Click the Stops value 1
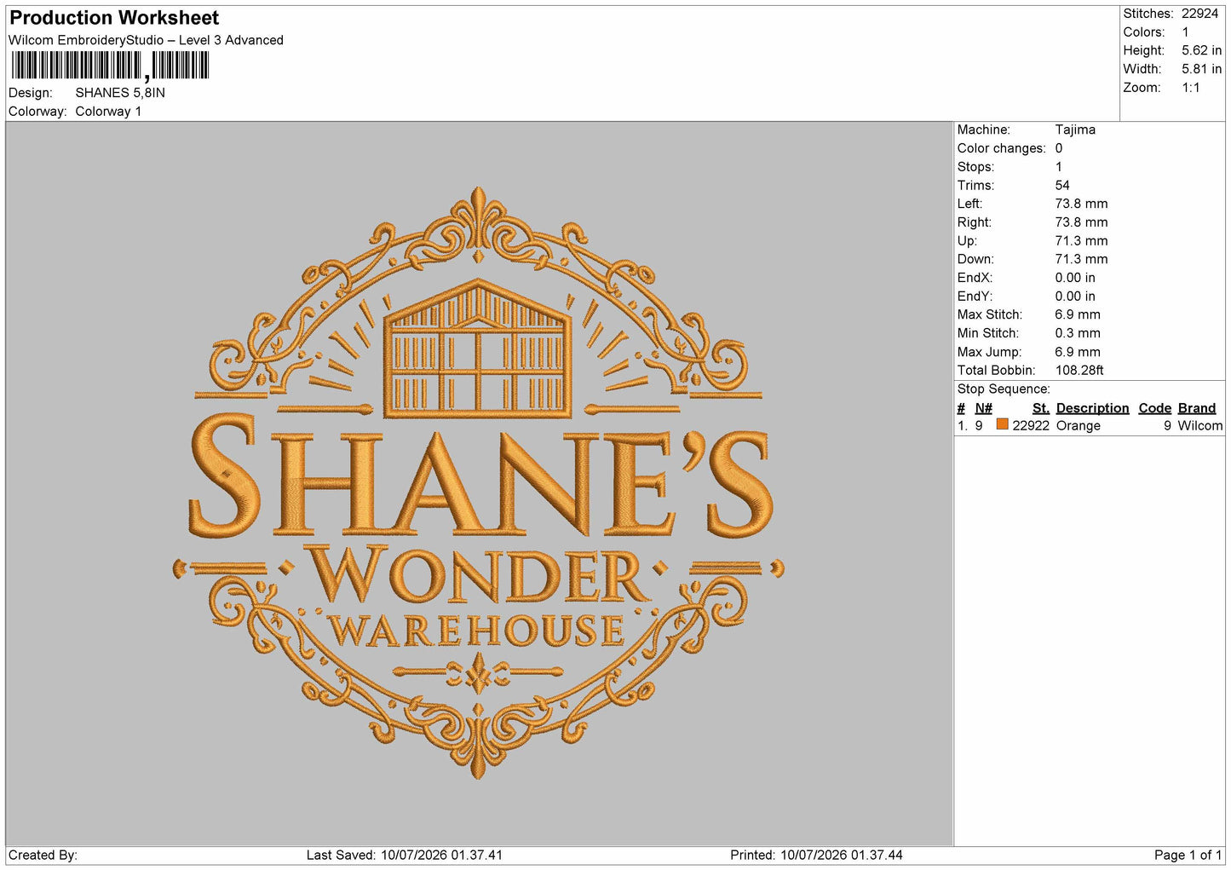The image size is (1231, 870). click(1059, 167)
